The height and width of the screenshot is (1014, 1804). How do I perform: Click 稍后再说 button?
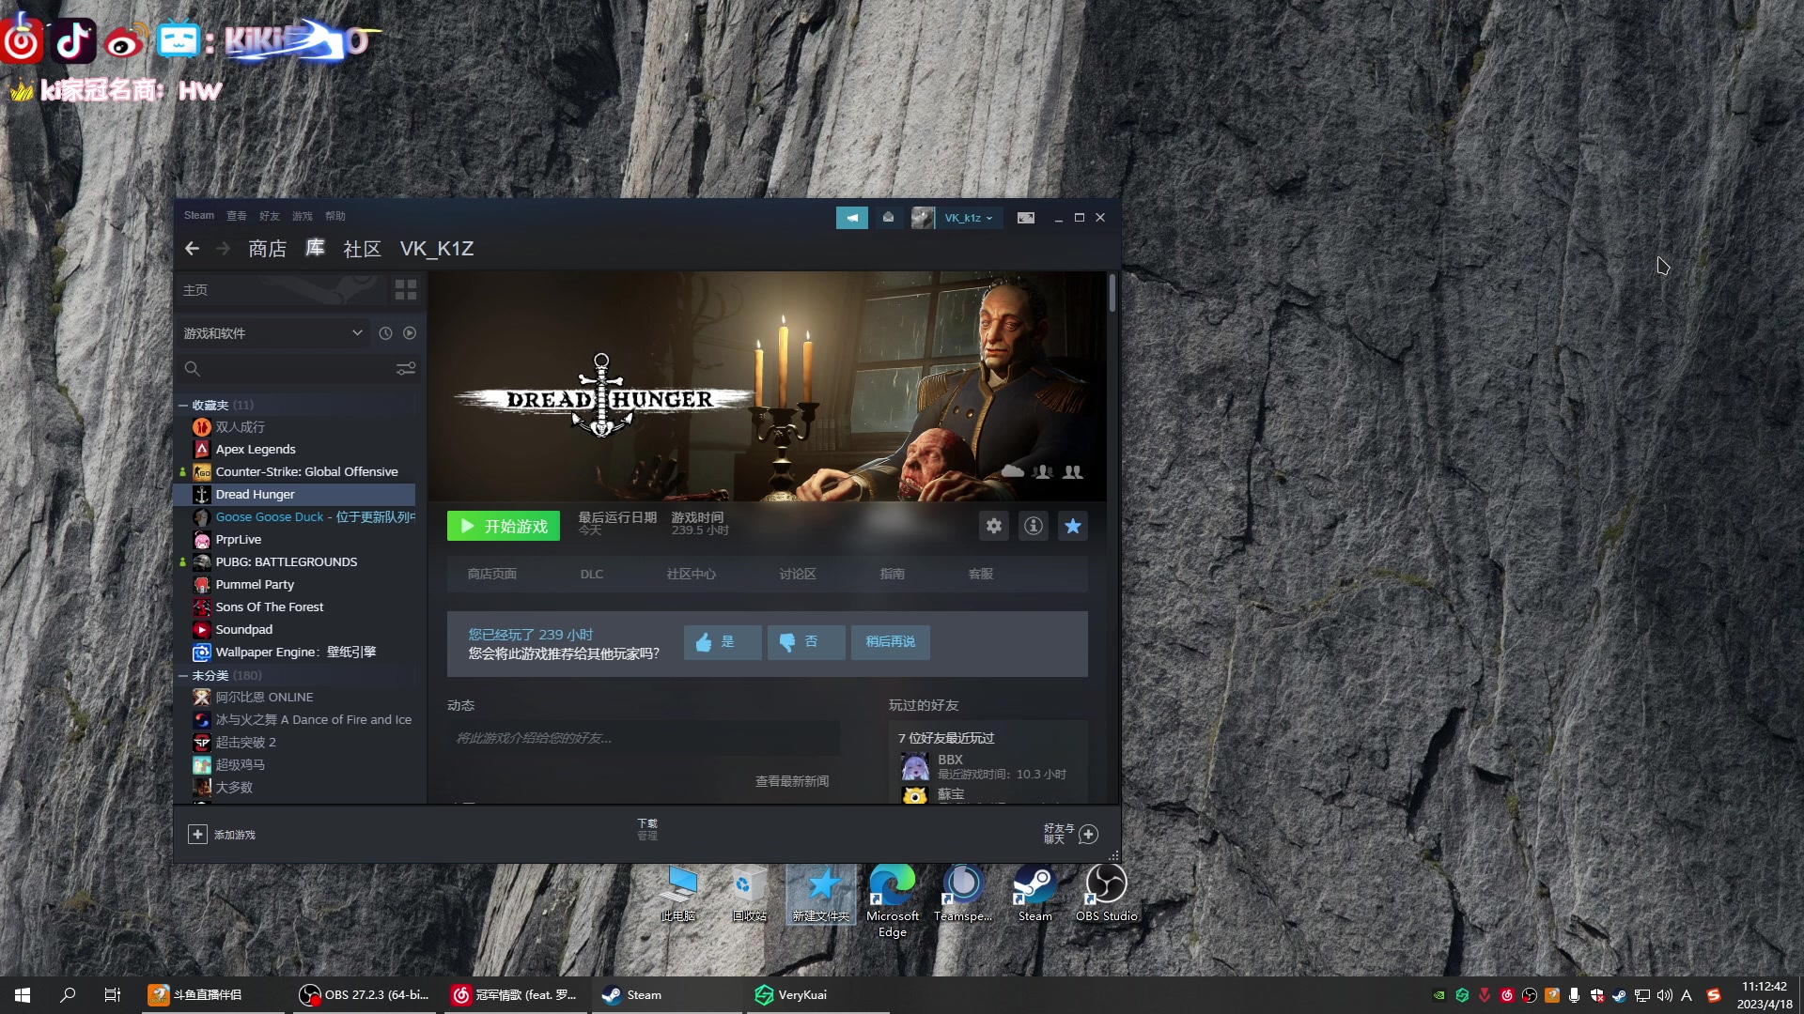click(x=891, y=642)
